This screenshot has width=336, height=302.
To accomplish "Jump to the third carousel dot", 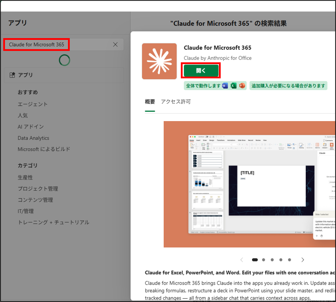I will point(272,260).
